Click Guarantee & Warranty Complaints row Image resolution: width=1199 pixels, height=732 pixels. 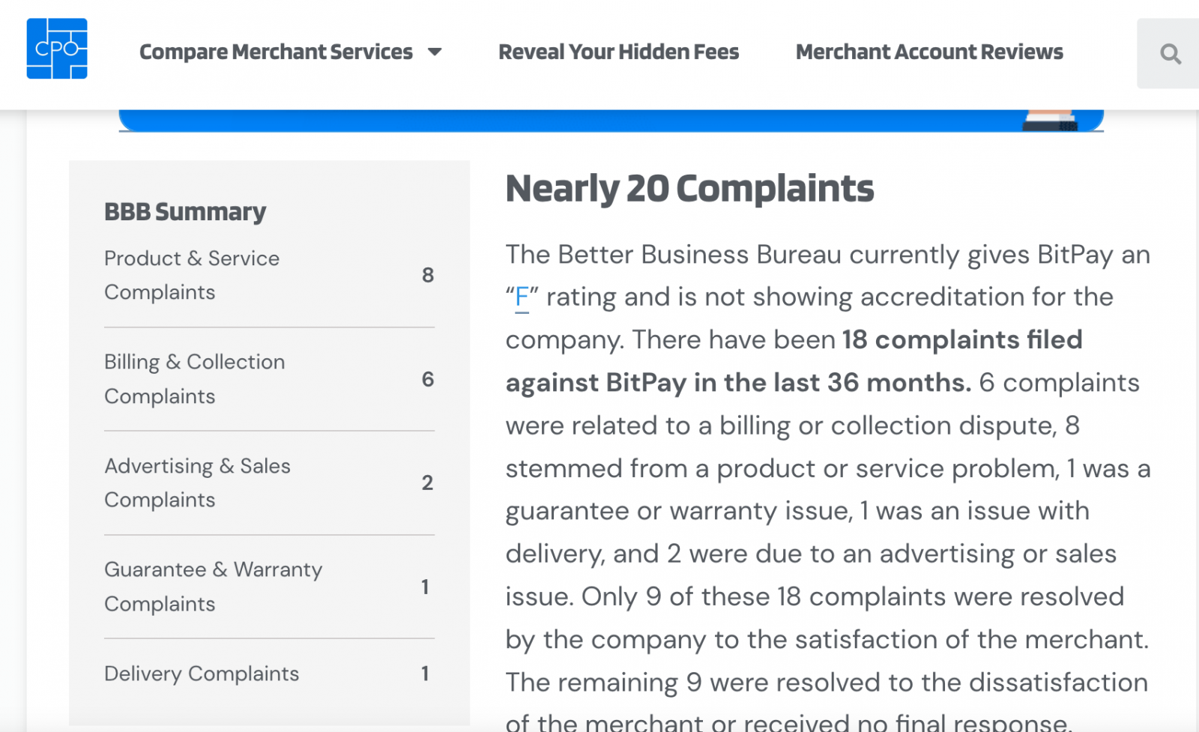click(x=269, y=587)
